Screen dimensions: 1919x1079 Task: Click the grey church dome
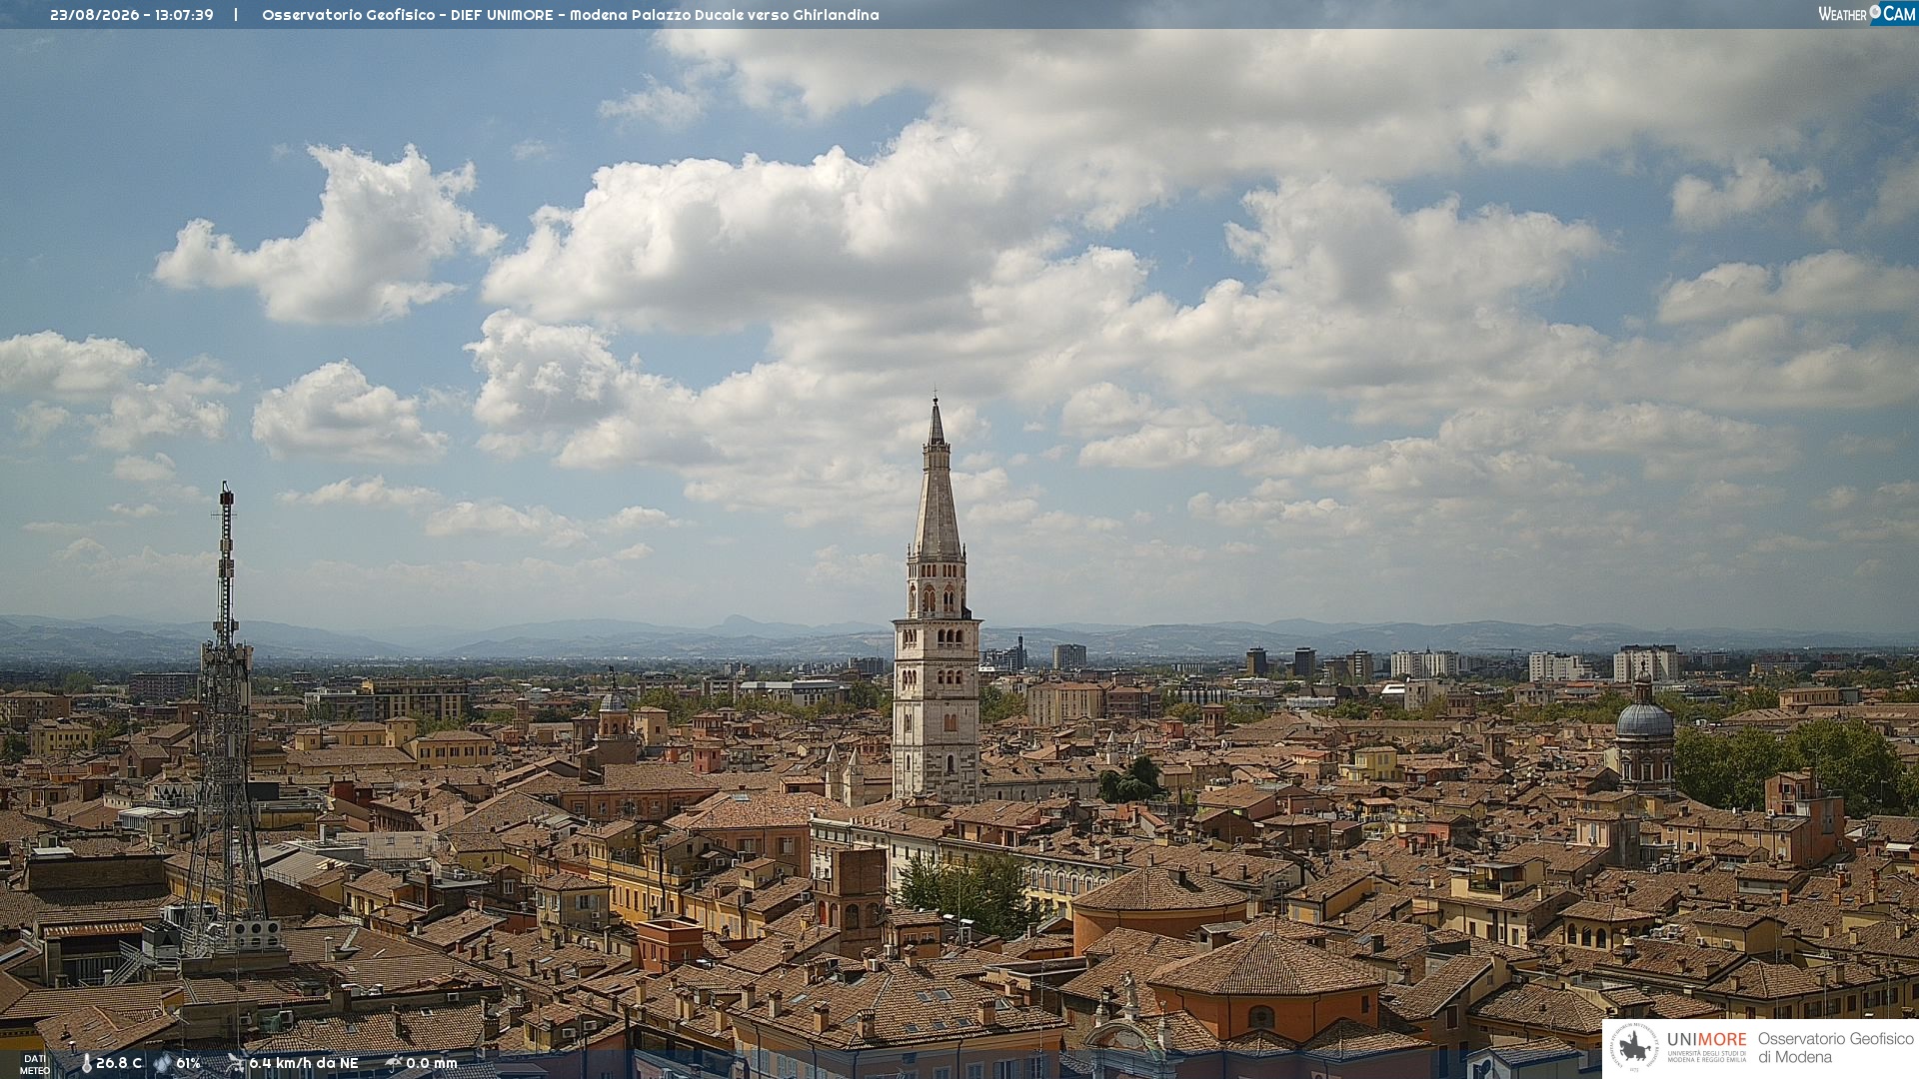point(1644,717)
